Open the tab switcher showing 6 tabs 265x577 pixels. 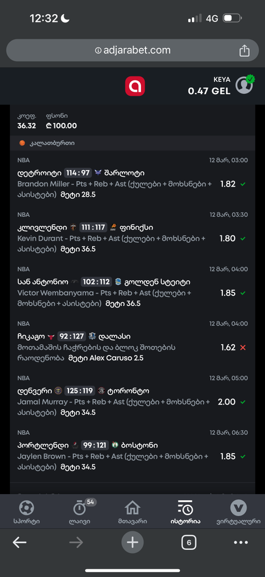189,543
